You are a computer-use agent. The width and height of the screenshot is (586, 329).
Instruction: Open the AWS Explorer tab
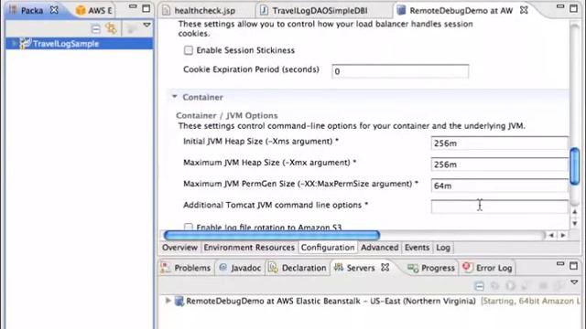(94, 10)
